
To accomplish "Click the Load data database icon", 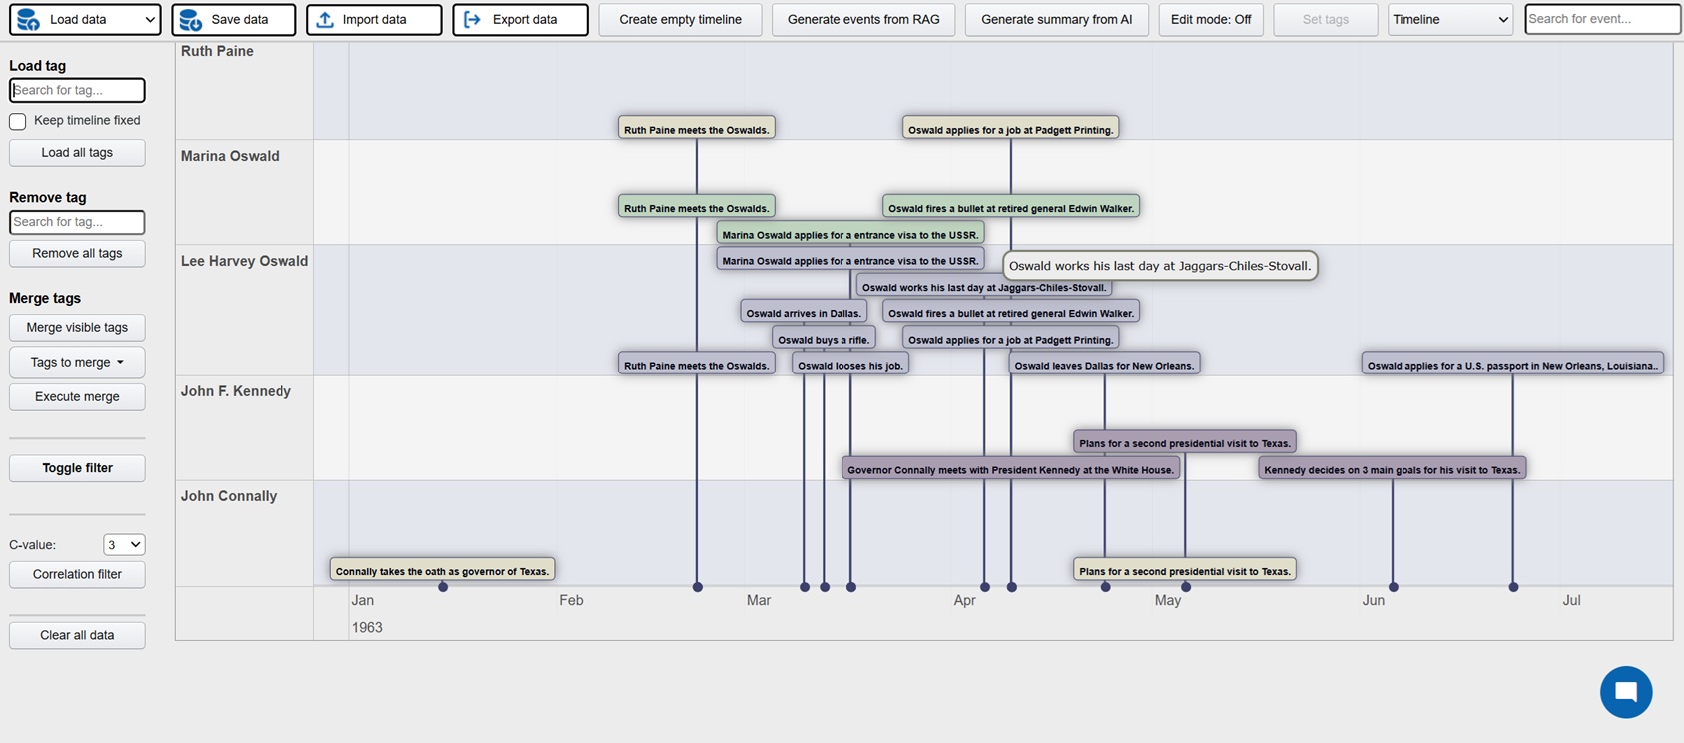I will tap(29, 20).
